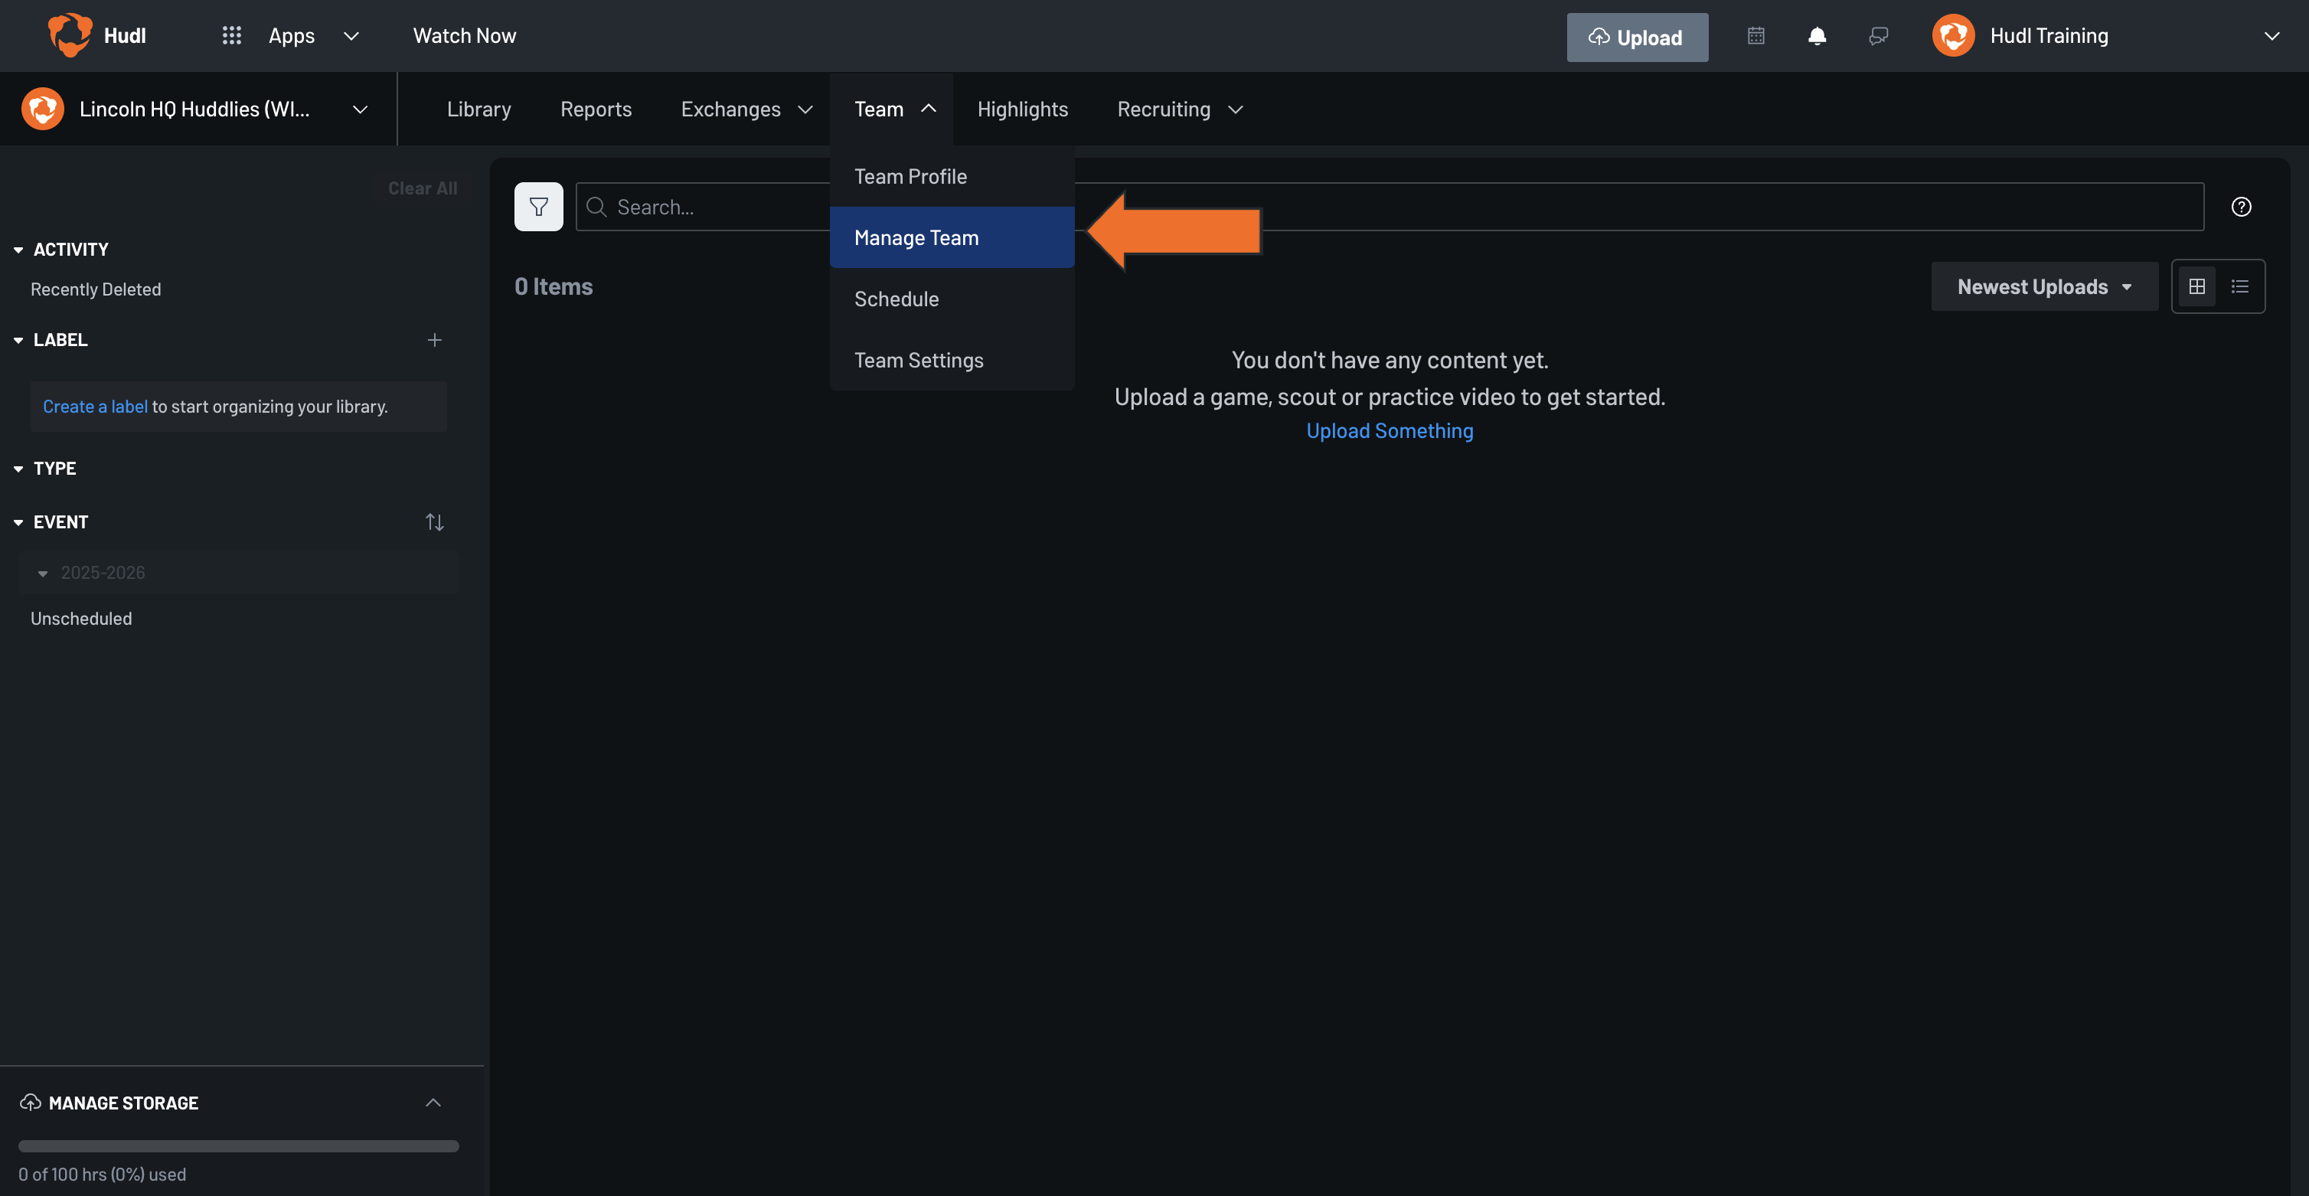
Task: Expand the Recruiting menu
Action: click(x=1180, y=109)
